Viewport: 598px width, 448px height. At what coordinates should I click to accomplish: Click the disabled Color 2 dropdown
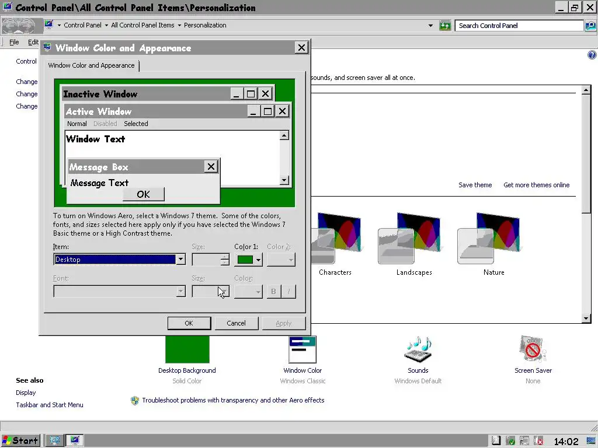click(281, 260)
